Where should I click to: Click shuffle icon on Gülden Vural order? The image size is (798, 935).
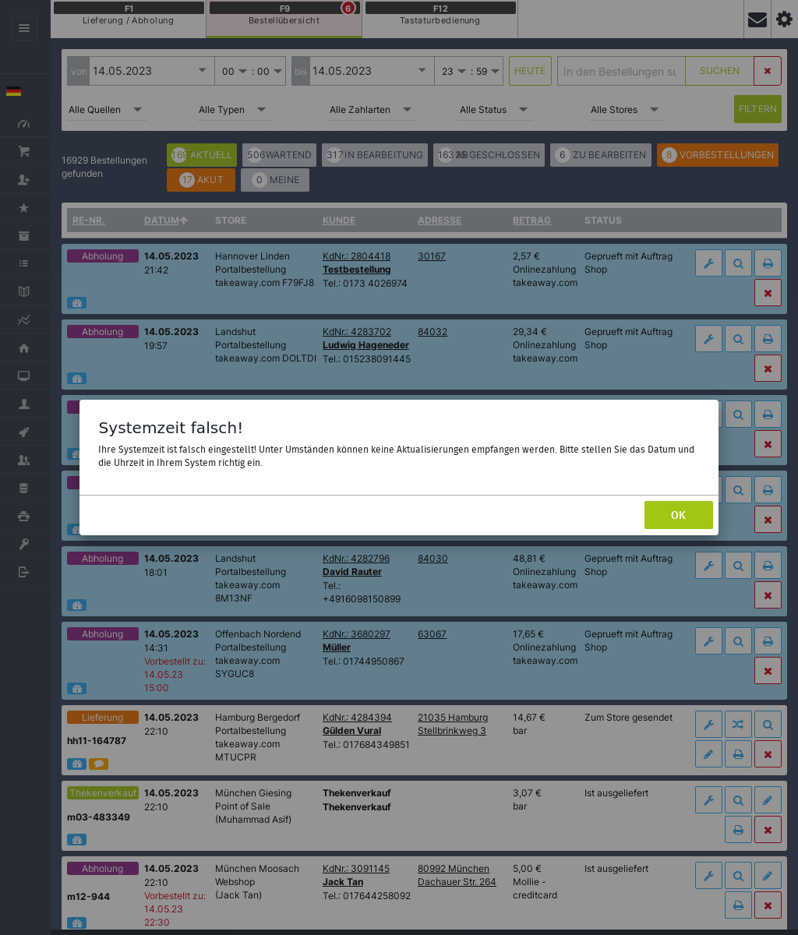[738, 725]
